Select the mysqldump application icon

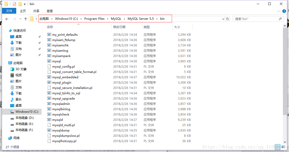[x=49, y=130]
